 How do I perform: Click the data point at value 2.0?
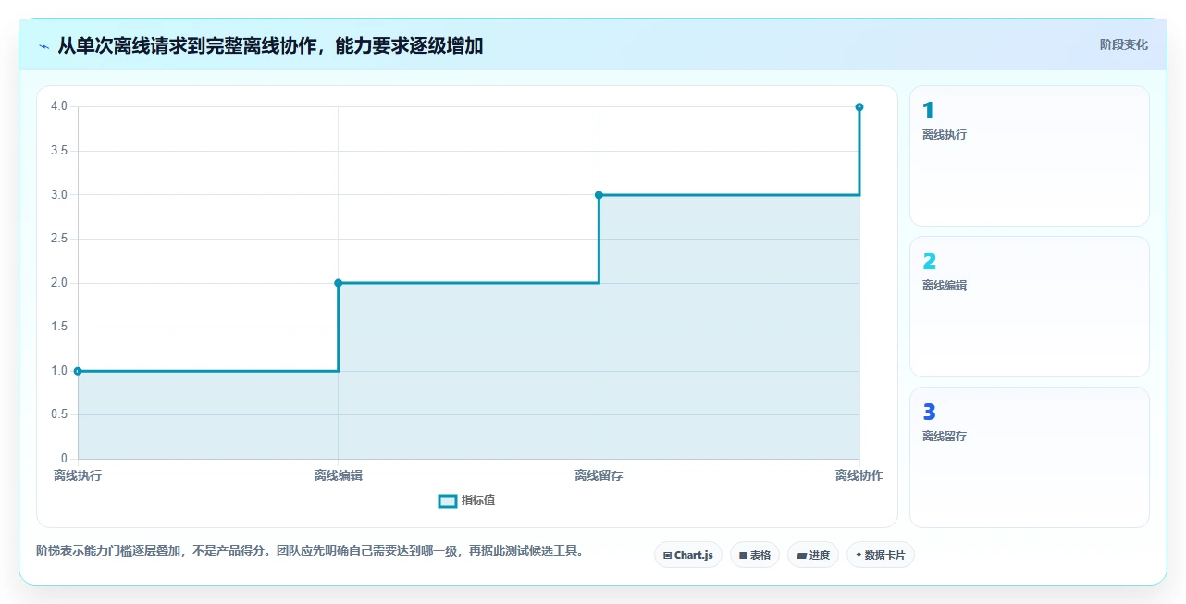tap(339, 283)
